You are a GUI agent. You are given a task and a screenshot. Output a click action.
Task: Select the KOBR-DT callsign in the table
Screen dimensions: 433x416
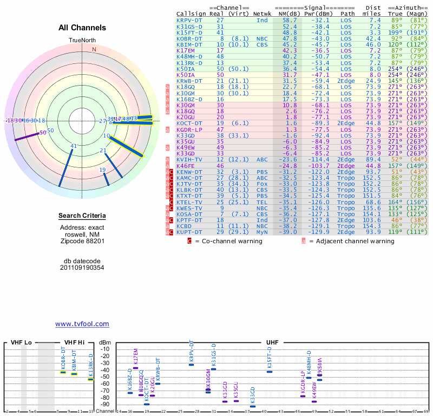pos(189,38)
